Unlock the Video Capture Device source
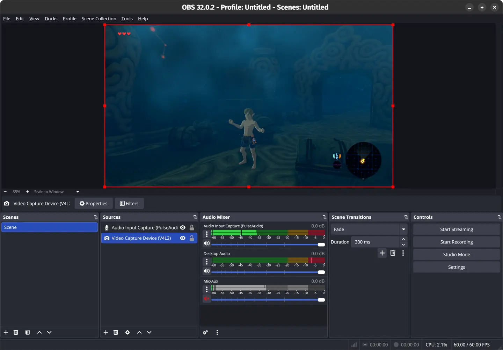Screen dimensions: 503x350 192,238
